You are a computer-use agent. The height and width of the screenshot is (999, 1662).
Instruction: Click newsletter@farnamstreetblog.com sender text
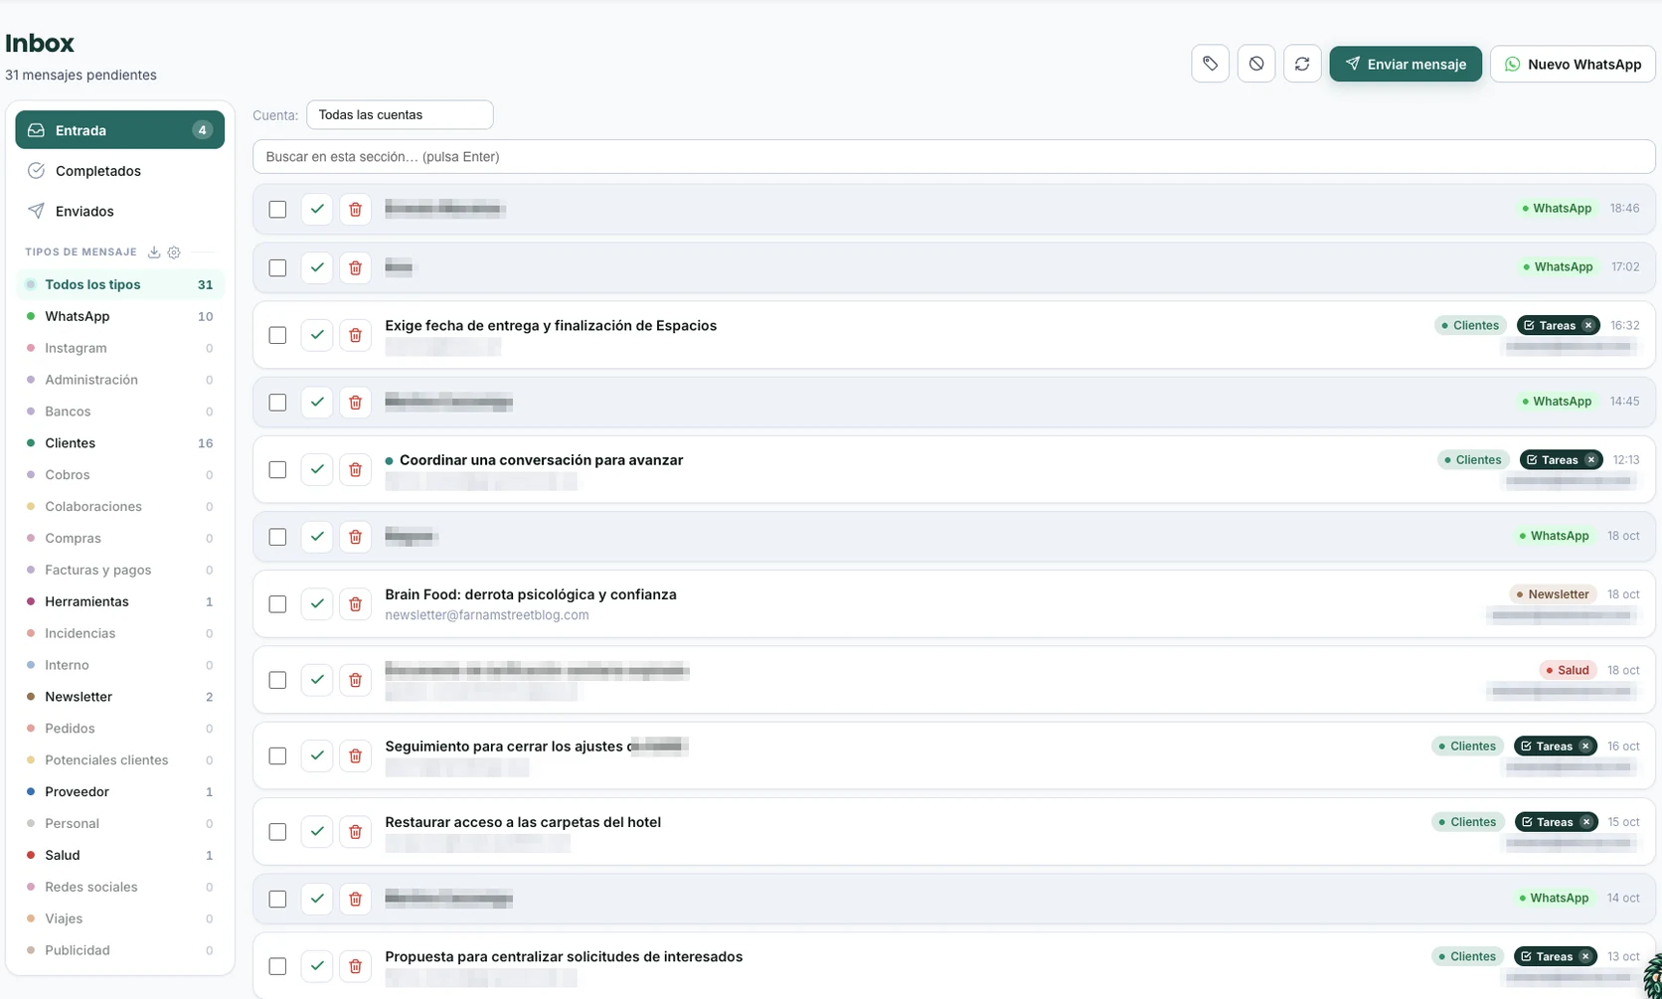[487, 615]
